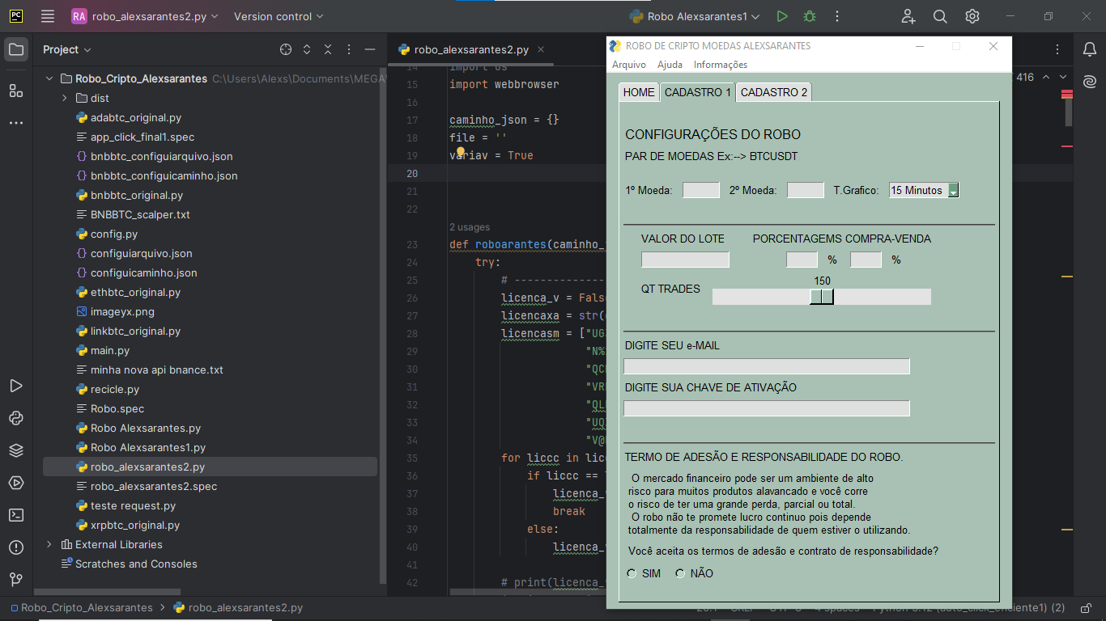Open Git version control tool window
The image size is (1106, 621).
pyautogui.click(x=16, y=580)
